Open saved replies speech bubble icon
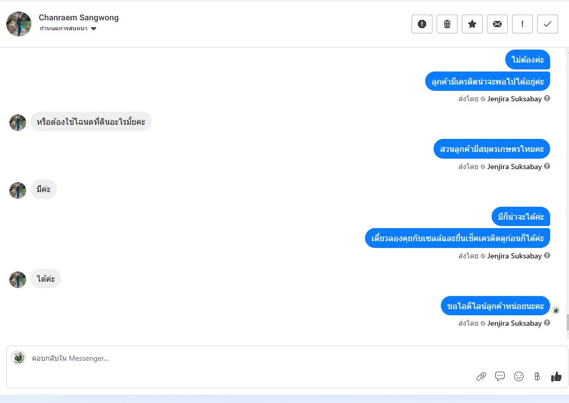 [499, 376]
